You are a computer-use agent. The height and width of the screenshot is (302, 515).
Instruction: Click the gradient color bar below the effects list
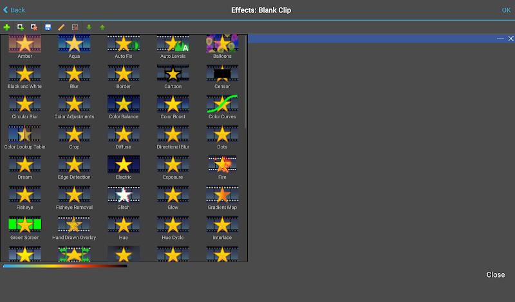(65, 266)
